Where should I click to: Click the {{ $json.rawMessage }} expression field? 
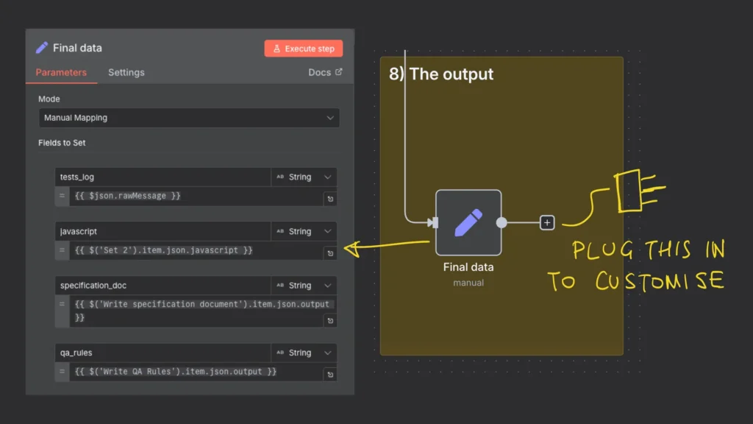196,196
